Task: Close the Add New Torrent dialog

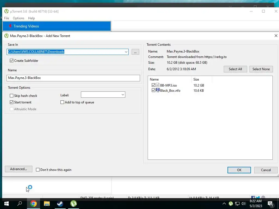Action: coord(276,36)
